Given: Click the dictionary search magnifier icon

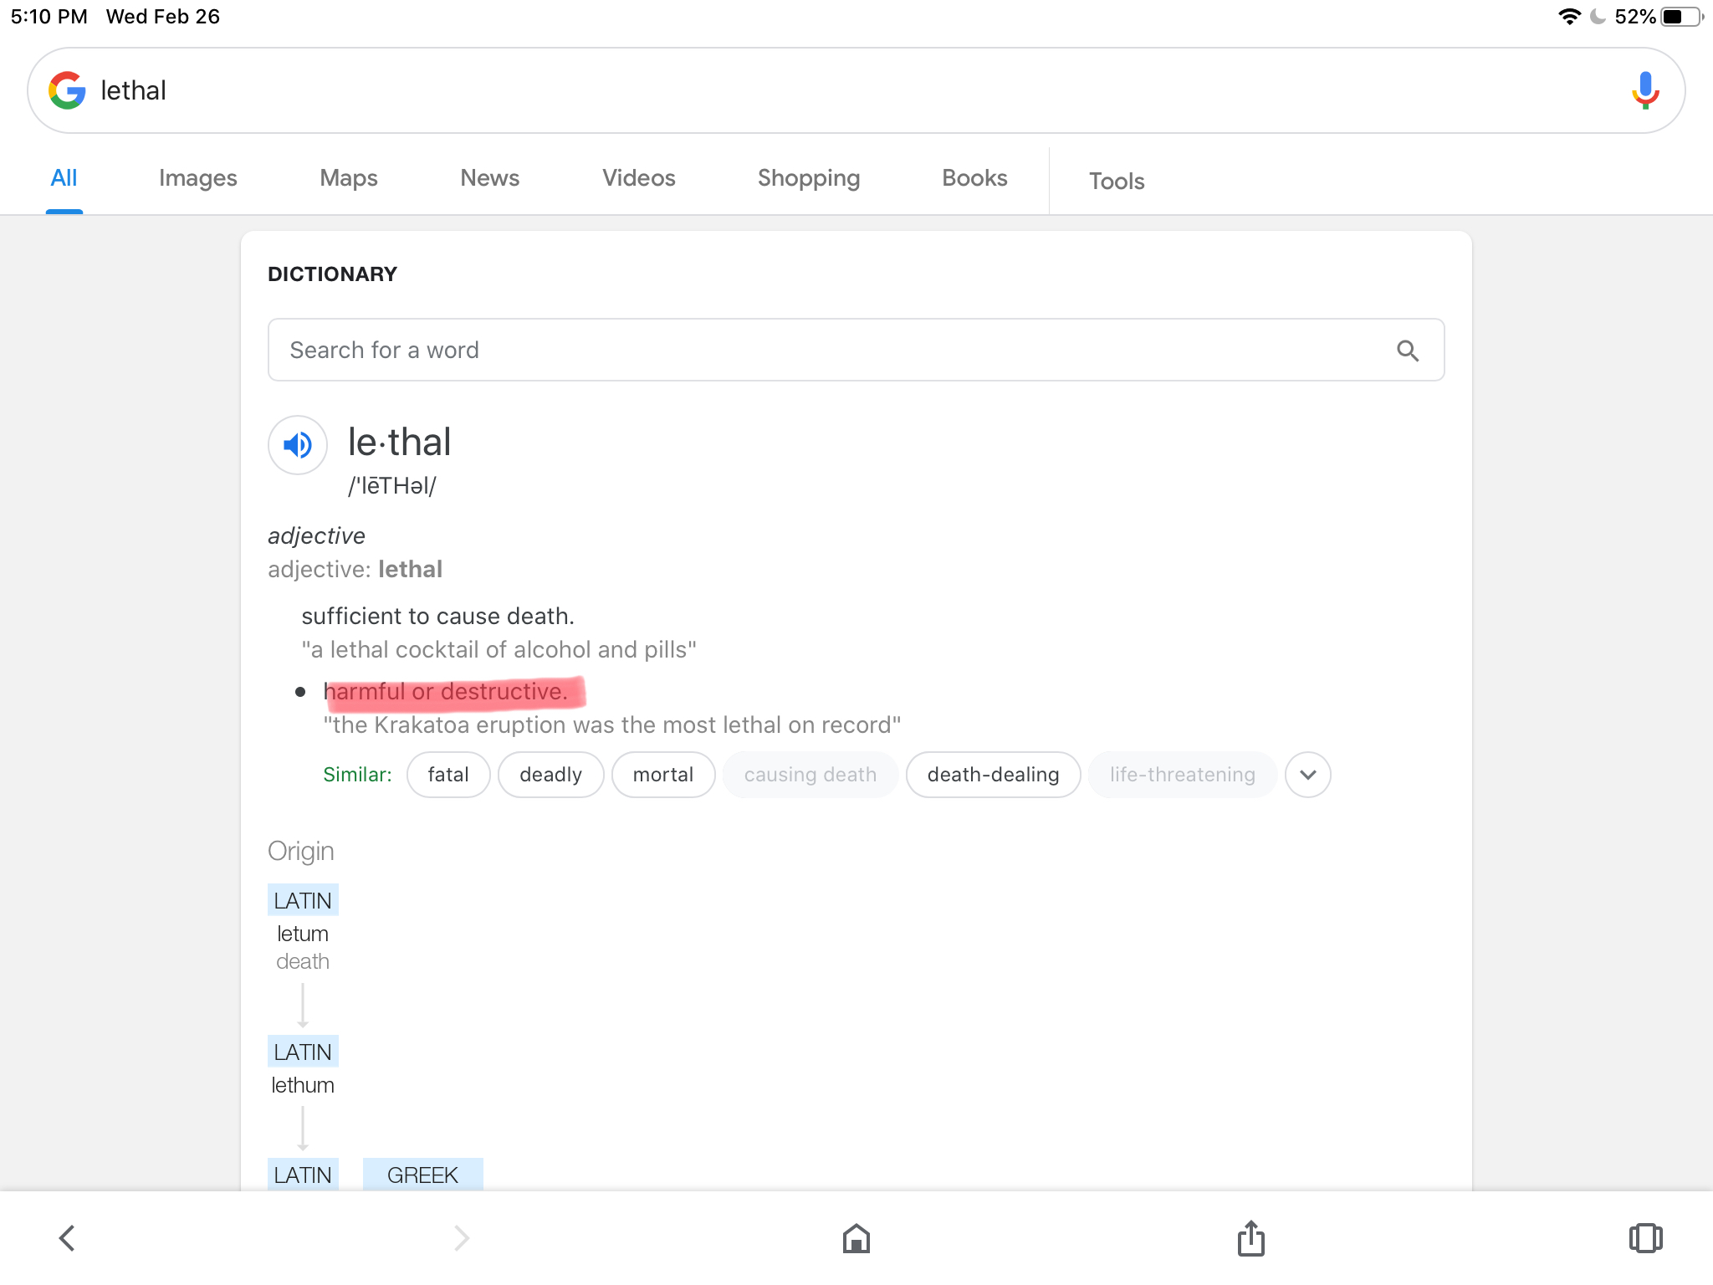Looking at the screenshot, I should point(1408,351).
